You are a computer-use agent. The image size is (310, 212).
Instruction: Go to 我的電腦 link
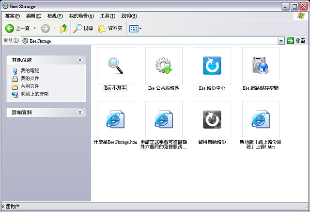tap(30, 71)
